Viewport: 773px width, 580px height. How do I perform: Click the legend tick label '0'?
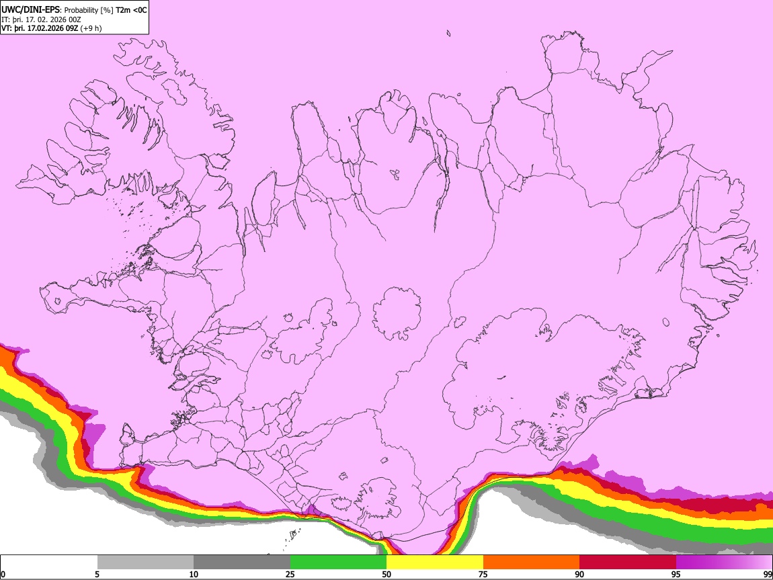[3, 574]
